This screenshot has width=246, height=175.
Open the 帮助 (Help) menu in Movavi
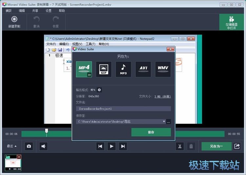click(x=62, y=11)
